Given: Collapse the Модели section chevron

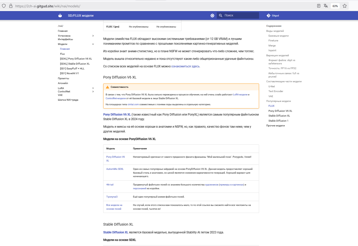Looking at the screenshot, I should 93,44.
